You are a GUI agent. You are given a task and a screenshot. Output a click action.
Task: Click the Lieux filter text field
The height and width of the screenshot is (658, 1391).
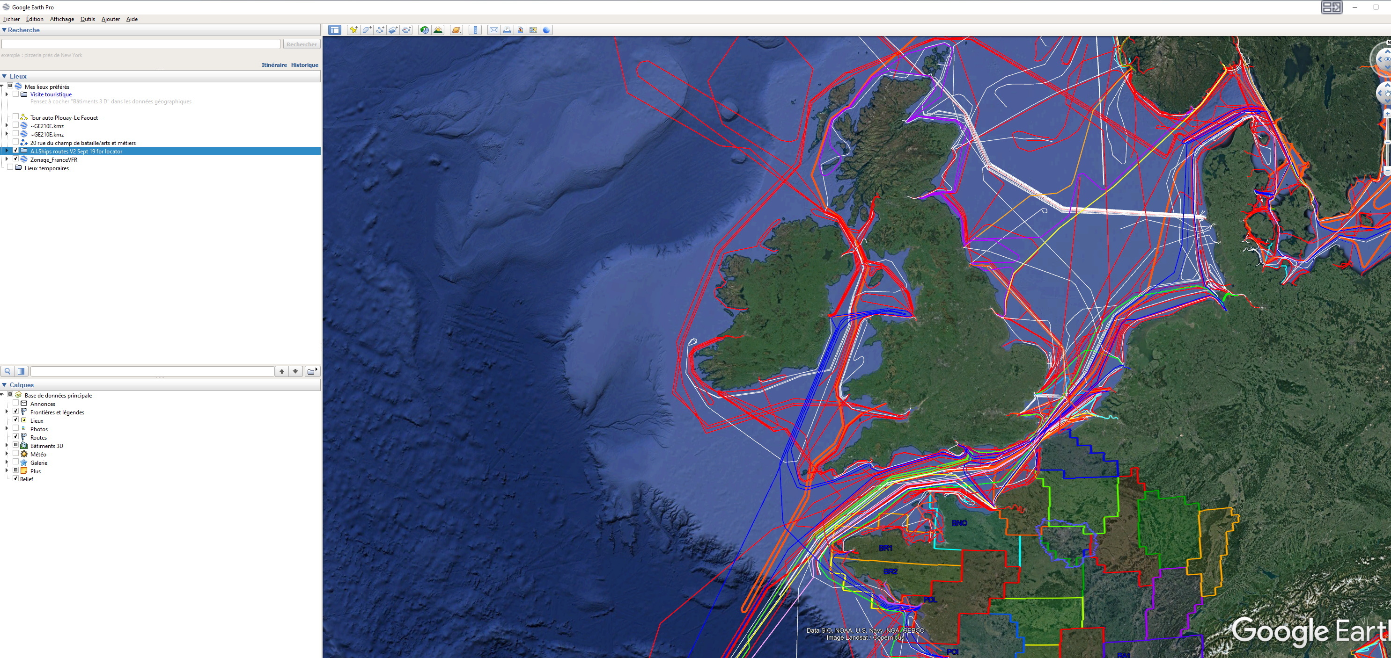pos(152,371)
